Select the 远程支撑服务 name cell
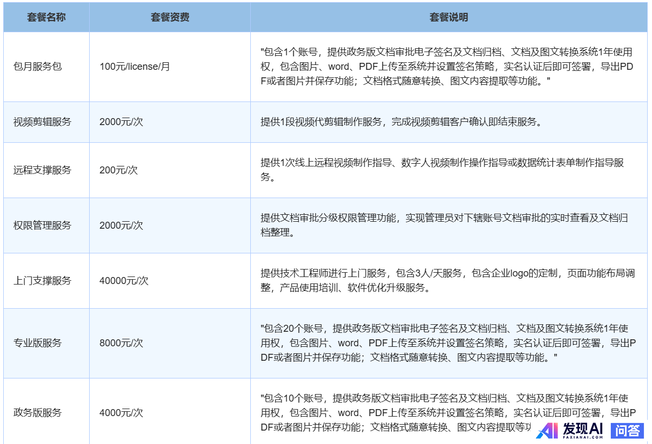The image size is (652, 444). (x=42, y=170)
